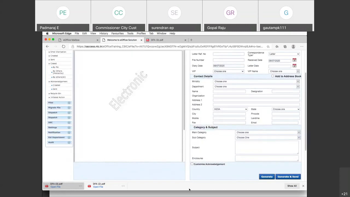Open the Favourites menu

[x=117, y=33]
